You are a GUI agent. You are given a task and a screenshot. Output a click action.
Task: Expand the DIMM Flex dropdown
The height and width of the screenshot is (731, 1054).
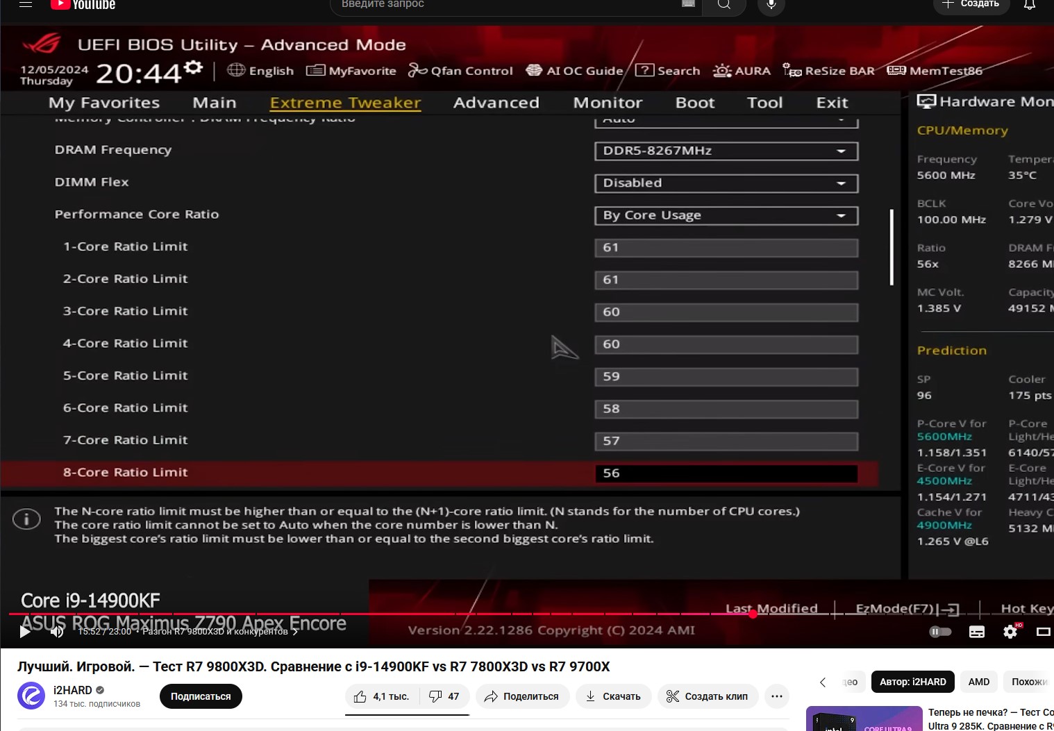tap(726, 183)
